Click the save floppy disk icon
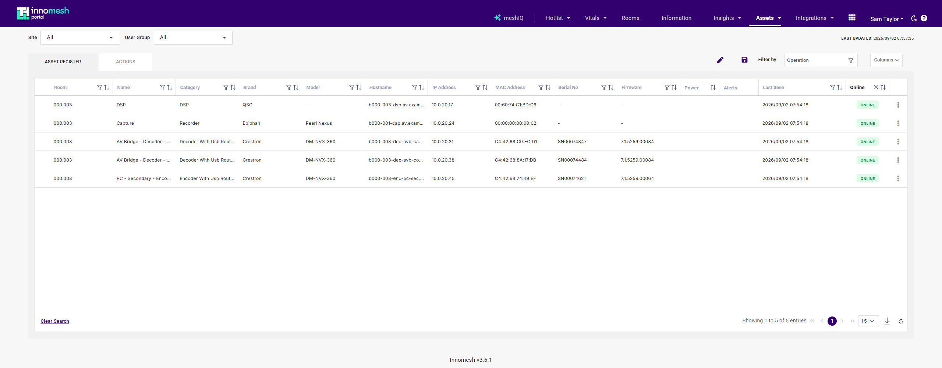Viewport: 942px width, 368px height. [744, 60]
